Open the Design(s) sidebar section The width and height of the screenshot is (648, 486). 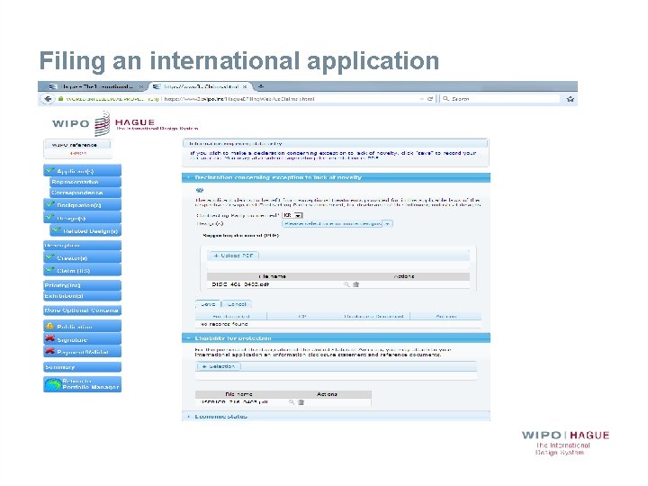[x=82, y=218]
